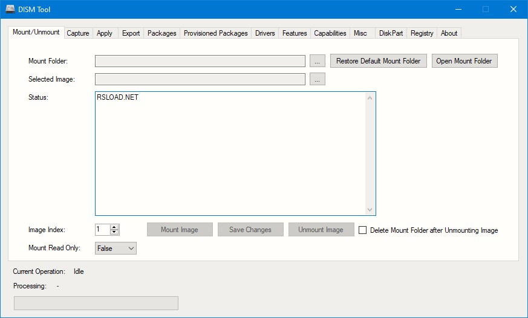Image resolution: width=528 pixels, height=318 pixels.
Task: Open the Features tab
Action: coord(295,33)
